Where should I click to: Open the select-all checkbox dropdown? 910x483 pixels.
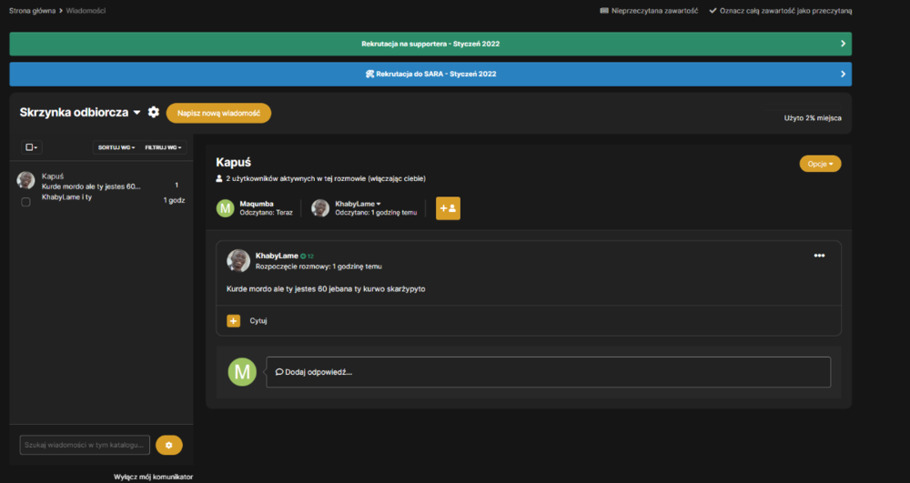click(x=31, y=147)
